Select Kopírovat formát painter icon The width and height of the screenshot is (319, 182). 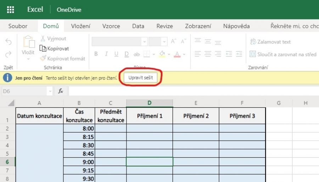pyautogui.click(x=43, y=58)
